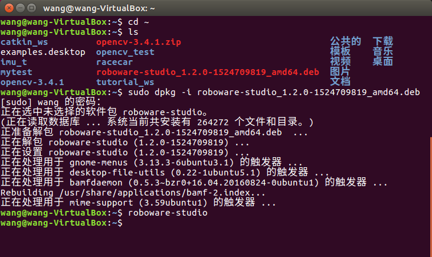This screenshot has height=257, width=432.
Task: Click the imu_t directory name
Action: point(14,62)
